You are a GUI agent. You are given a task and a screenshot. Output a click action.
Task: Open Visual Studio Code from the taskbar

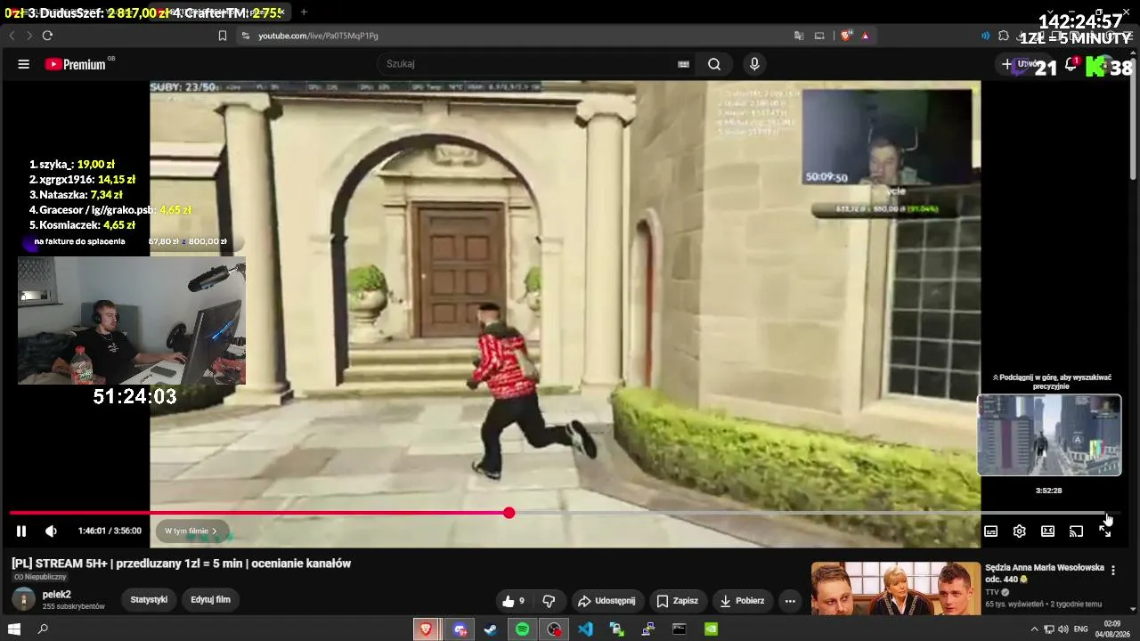coord(585,629)
